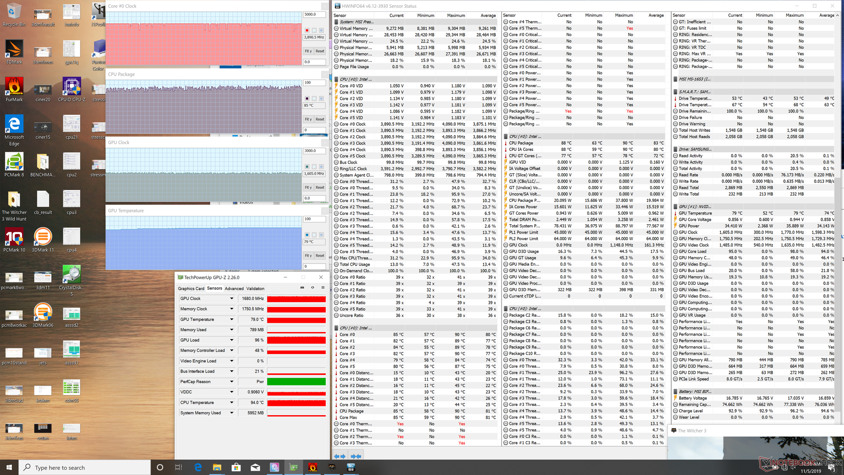Viewport: 844px width, 475px height.
Task: Click Fit y in the GPU Temperature graph
Action: coord(308,256)
